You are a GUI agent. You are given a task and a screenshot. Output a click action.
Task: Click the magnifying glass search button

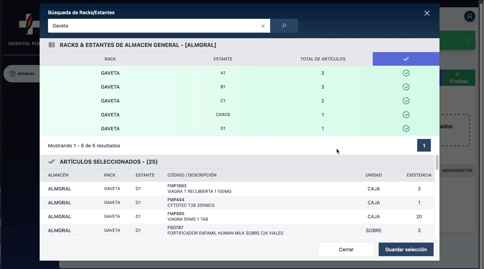pos(284,26)
